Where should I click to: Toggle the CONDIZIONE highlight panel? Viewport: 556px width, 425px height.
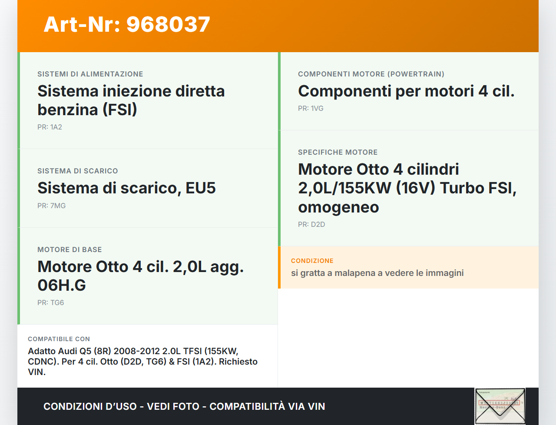[x=408, y=267]
